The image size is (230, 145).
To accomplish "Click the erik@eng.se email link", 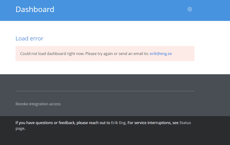I will [161, 54].
